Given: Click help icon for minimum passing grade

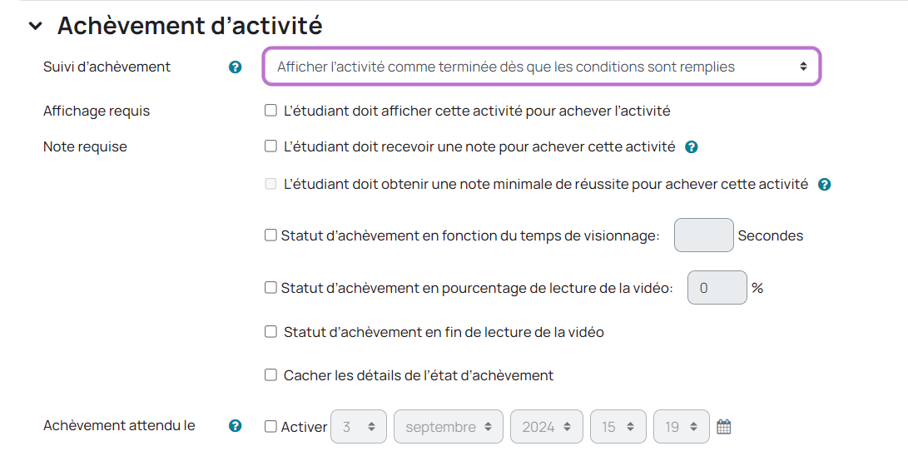Looking at the screenshot, I should pos(824,185).
